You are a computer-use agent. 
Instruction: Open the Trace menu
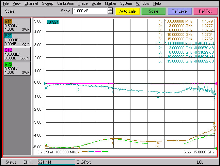tap(82, 3)
